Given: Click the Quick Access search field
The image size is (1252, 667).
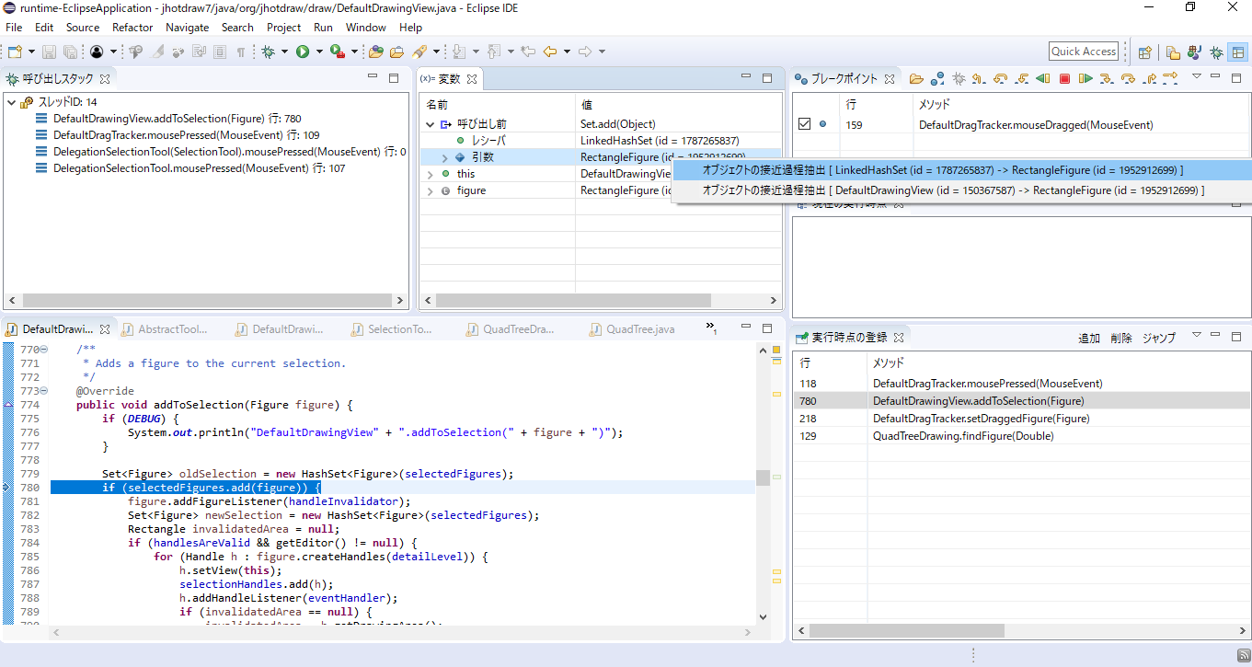Looking at the screenshot, I should pos(1084,52).
